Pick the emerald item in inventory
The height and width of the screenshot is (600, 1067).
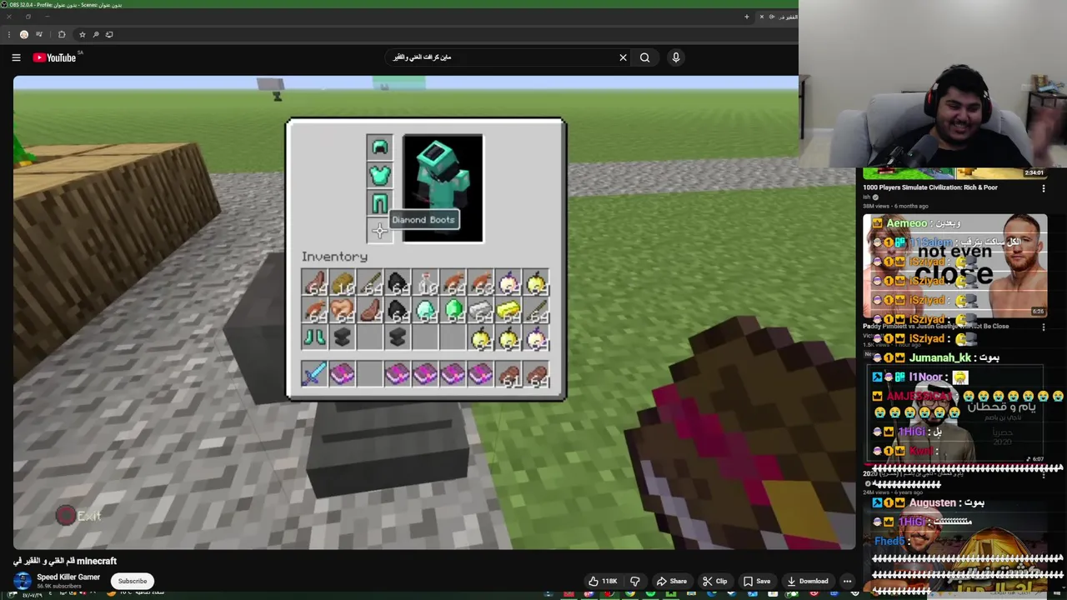[453, 311]
